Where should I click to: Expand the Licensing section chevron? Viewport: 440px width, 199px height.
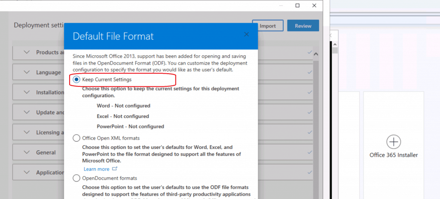pos(27,132)
